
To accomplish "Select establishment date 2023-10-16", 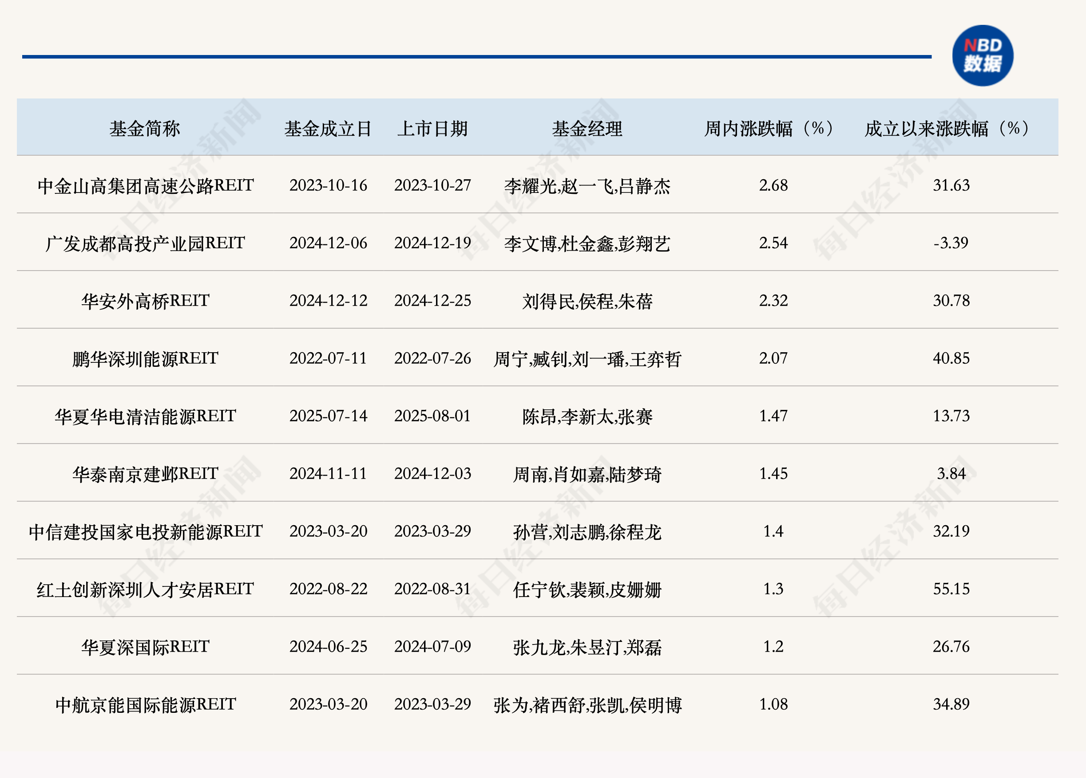I will pos(328,186).
